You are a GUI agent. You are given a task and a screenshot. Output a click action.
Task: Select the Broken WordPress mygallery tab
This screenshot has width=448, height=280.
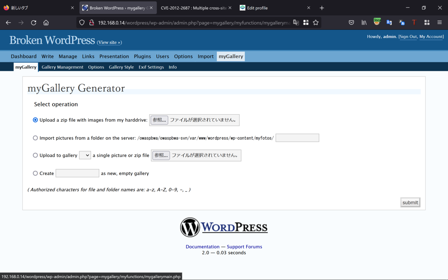pos(118,8)
